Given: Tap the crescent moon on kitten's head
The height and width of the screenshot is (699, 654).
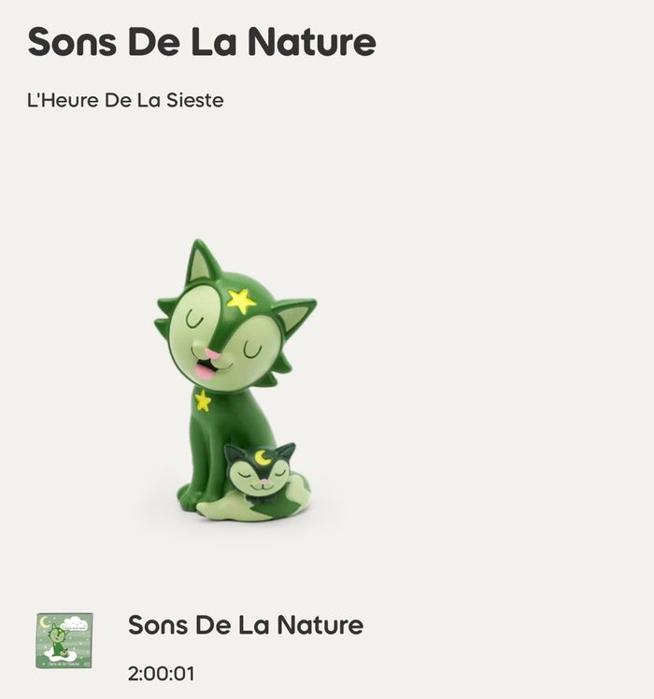Looking at the screenshot, I should coord(263,457).
